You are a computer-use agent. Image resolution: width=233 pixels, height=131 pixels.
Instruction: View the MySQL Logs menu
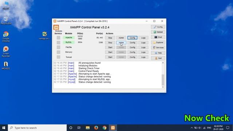pyautogui.click(x=143, y=43)
